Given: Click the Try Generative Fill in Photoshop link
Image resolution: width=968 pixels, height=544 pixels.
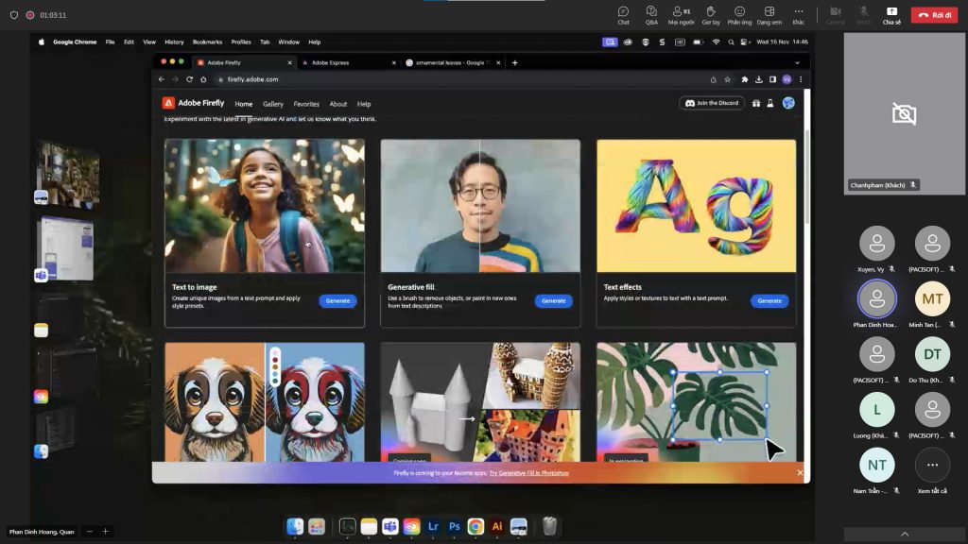Looking at the screenshot, I should click(x=529, y=473).
